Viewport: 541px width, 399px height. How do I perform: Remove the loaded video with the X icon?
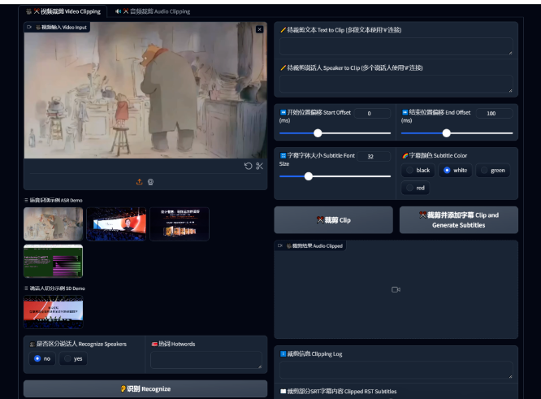(259, 29)
